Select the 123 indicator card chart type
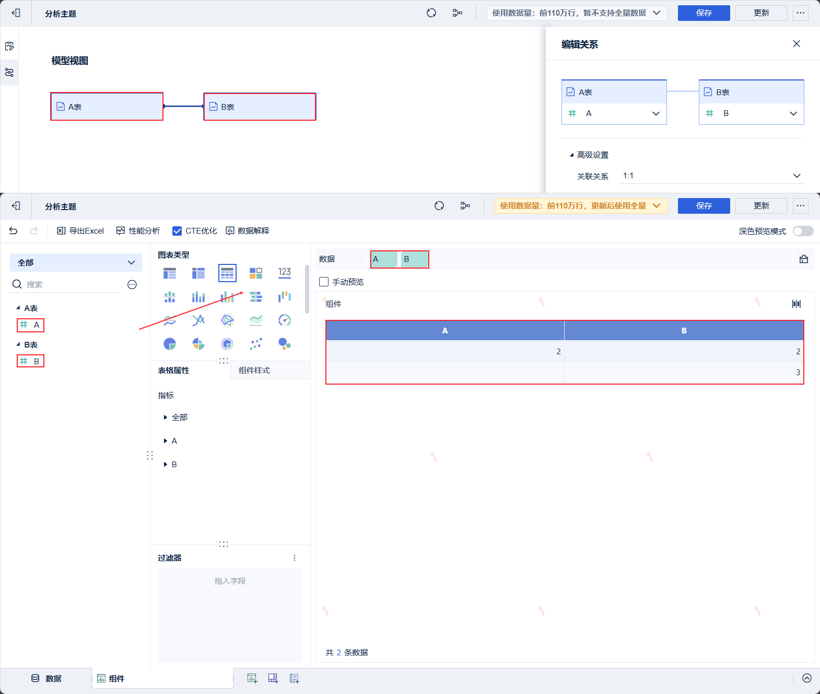 (x=285, y=273)
